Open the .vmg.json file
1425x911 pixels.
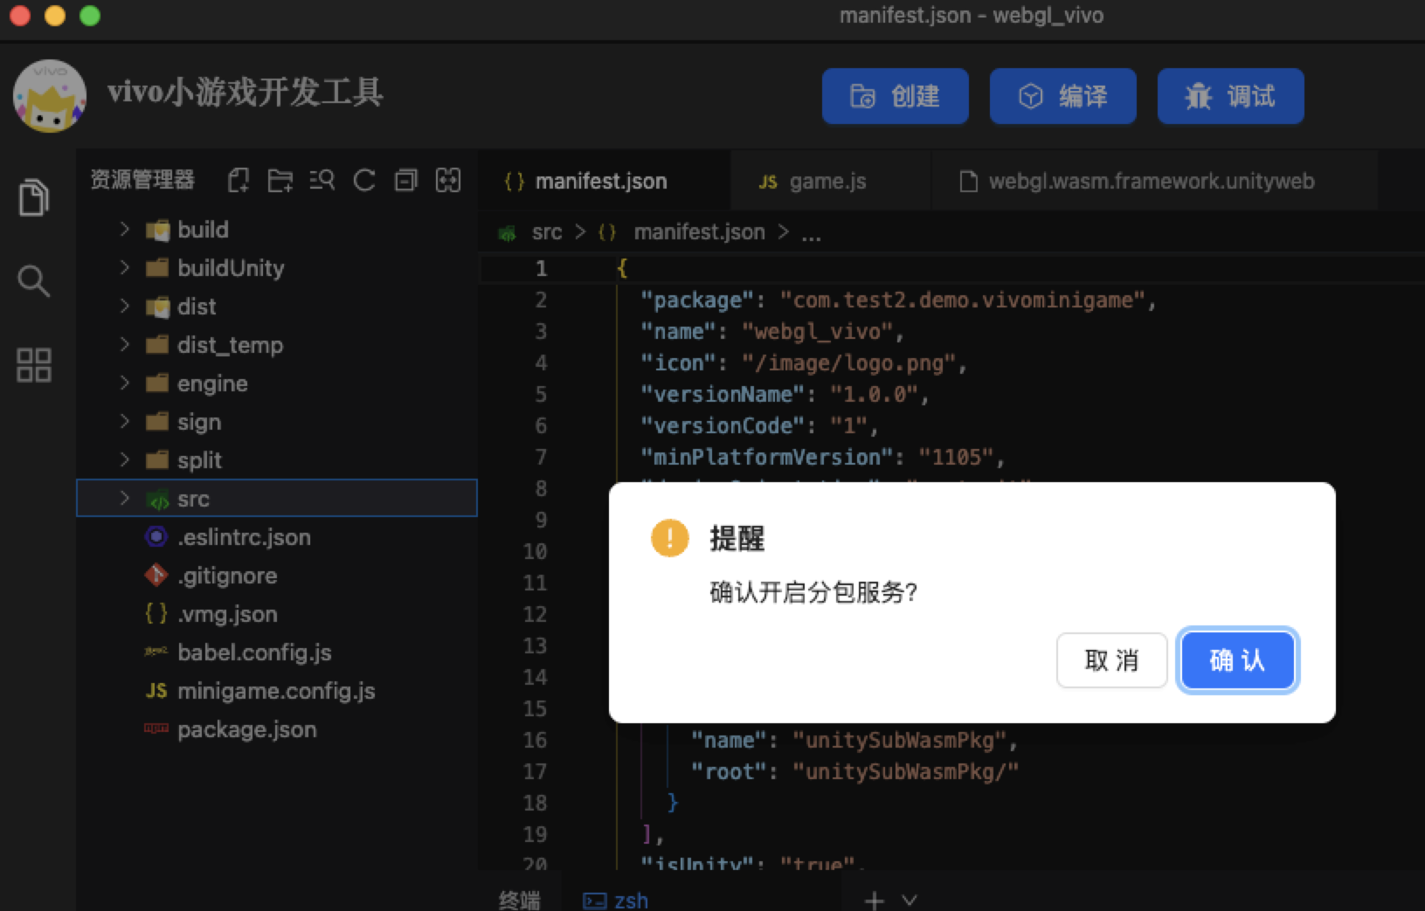pyautogui.click(x=227, y=614)
